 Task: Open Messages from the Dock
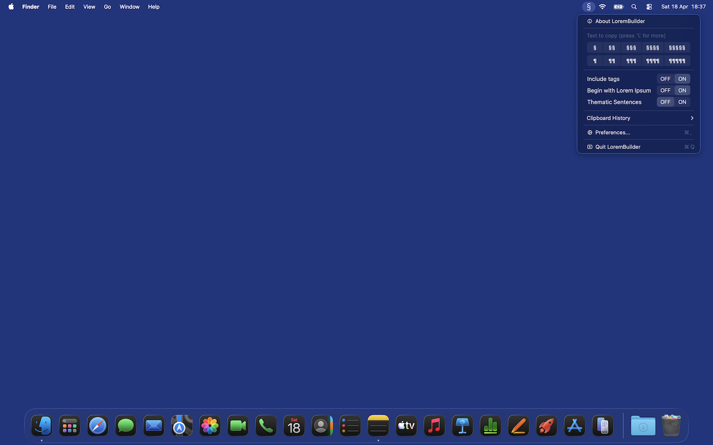point(125,425)
